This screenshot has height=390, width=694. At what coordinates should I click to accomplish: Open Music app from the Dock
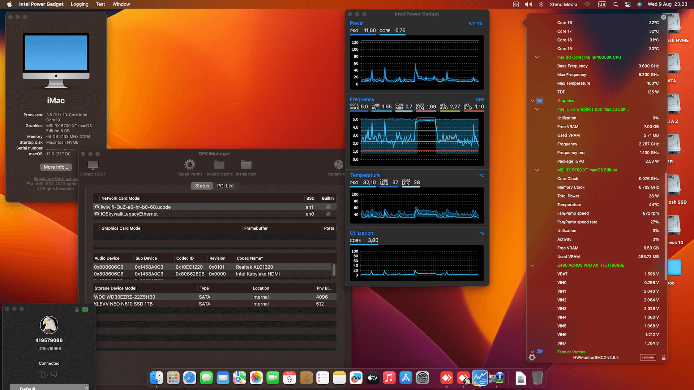click(x=389, y=378)
